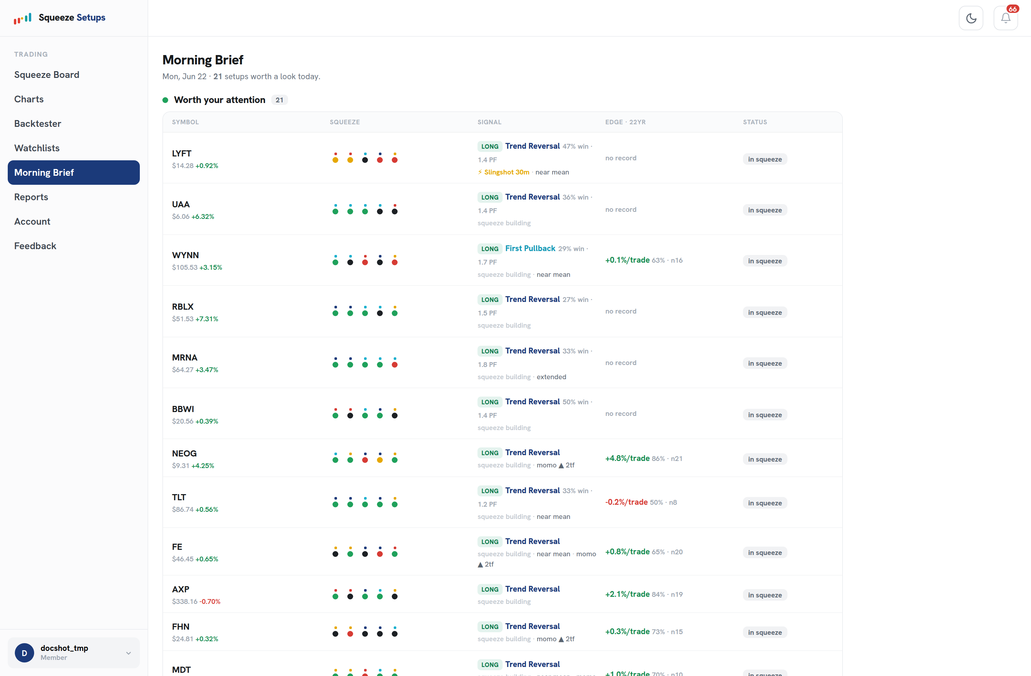Open Watchlists from the sidebar
Screen dimensions: 1031x676
(x=74, y=148)
